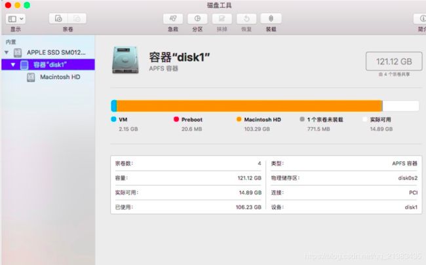The image size is (426, 265).
Task: Click the 容量 row value 121.12 GB
Action: click(x=250, y=178)
